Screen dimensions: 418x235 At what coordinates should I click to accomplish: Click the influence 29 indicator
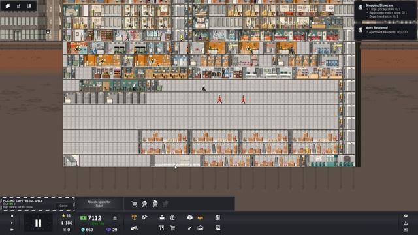[x=112, y=230]
